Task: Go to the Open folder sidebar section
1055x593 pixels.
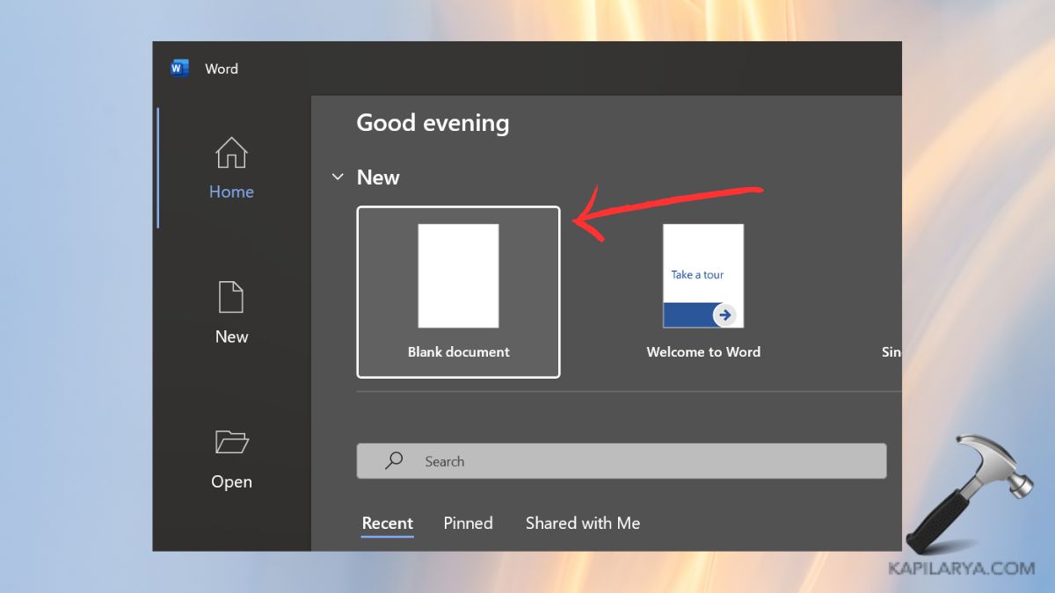Action: pyautogui.click(x=231, y=458)
